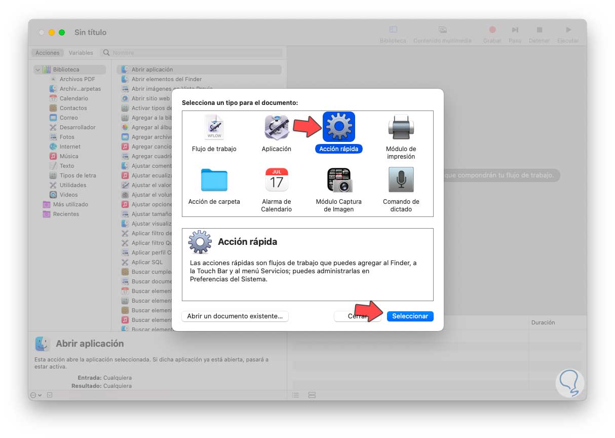Click the Grabar record button
This screenshot has width=615, height=438.
point(492,34)
